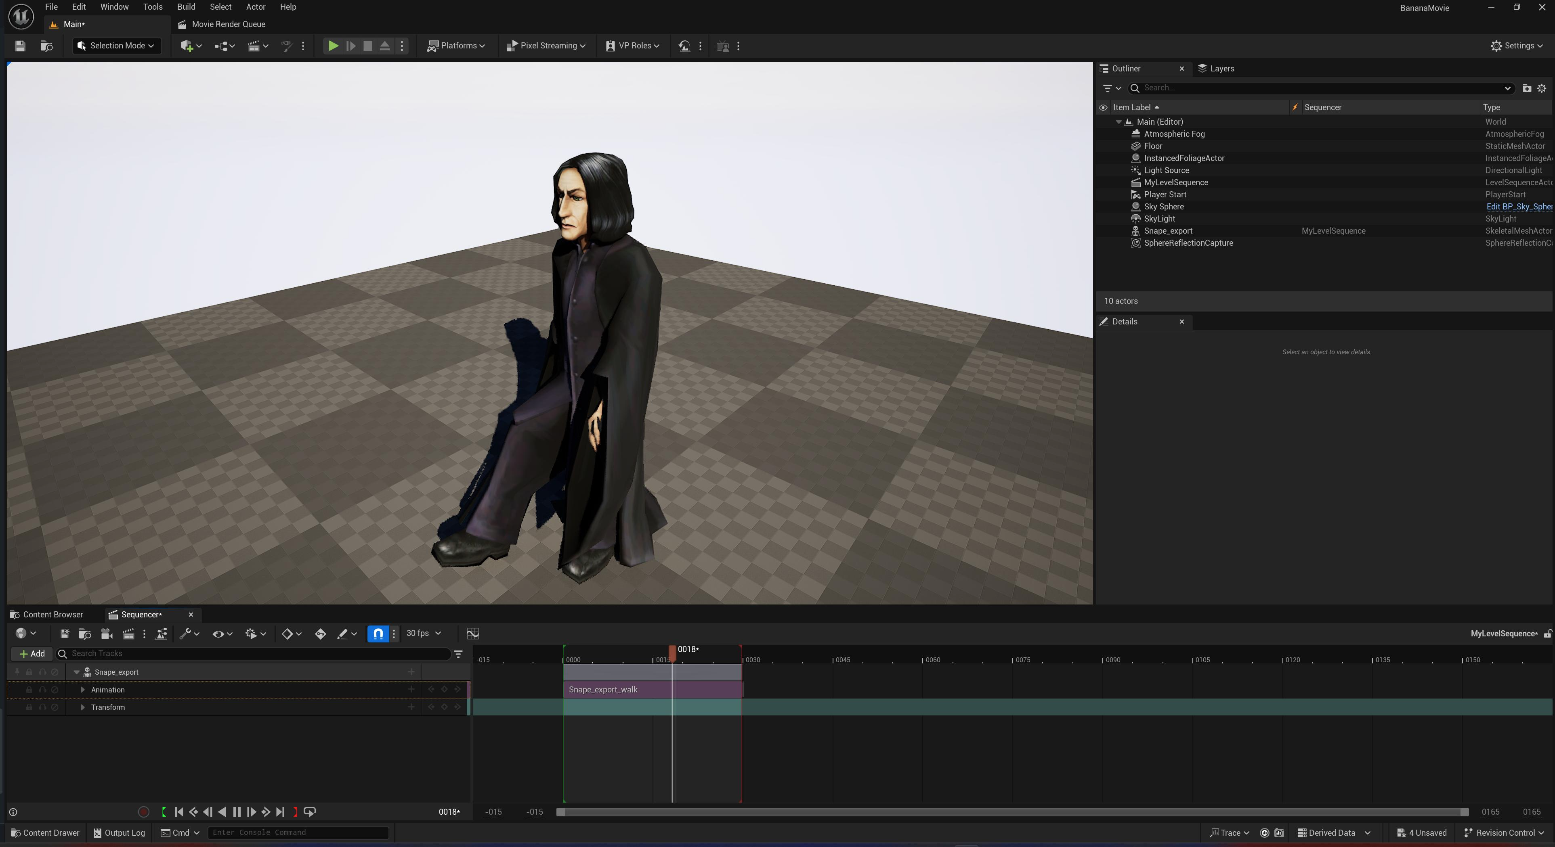
Task: Click the Sequencer horizontal range scrollbar
Action: [1012, 812]
